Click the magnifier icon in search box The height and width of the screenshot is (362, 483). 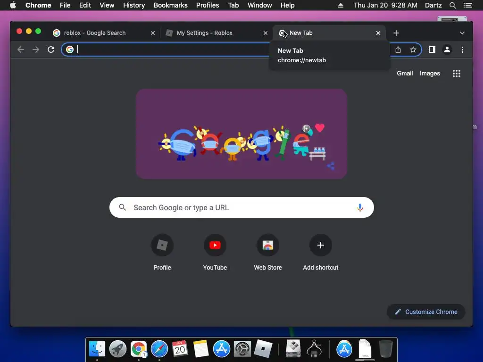[122, 207]
